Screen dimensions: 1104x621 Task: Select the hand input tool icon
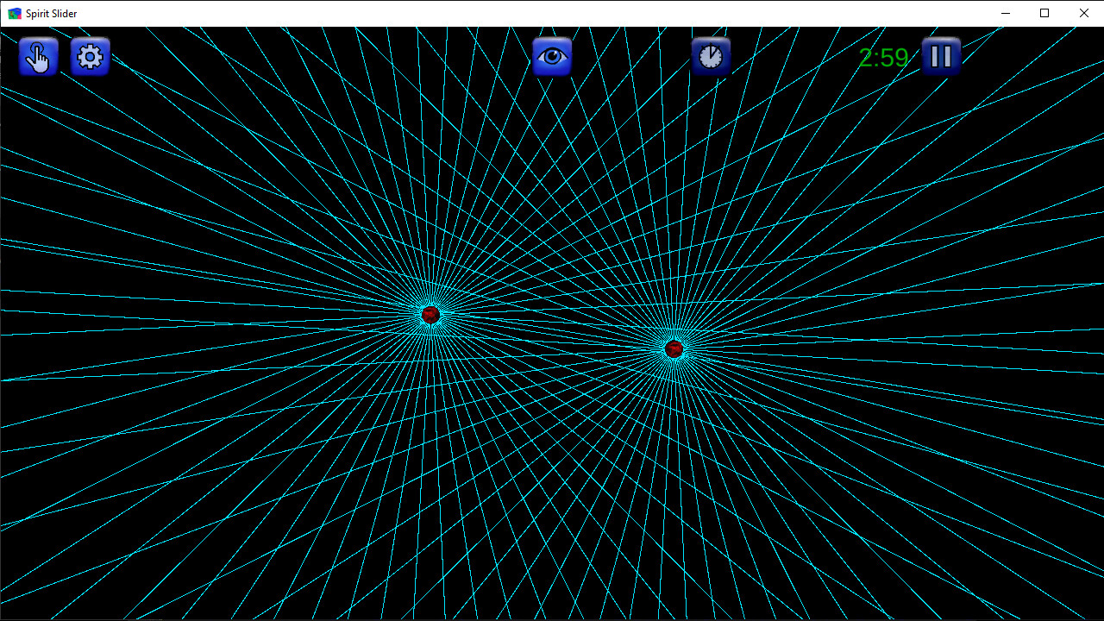(x=38, y=56)
